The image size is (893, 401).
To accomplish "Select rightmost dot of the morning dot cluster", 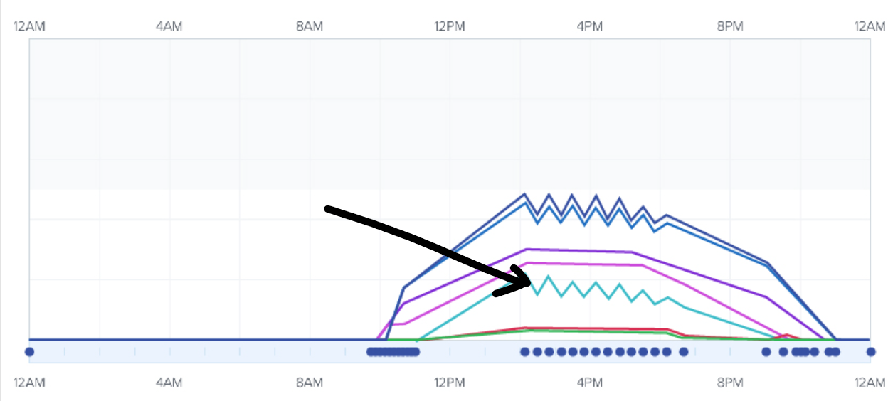I will click(x=416, y=351).
